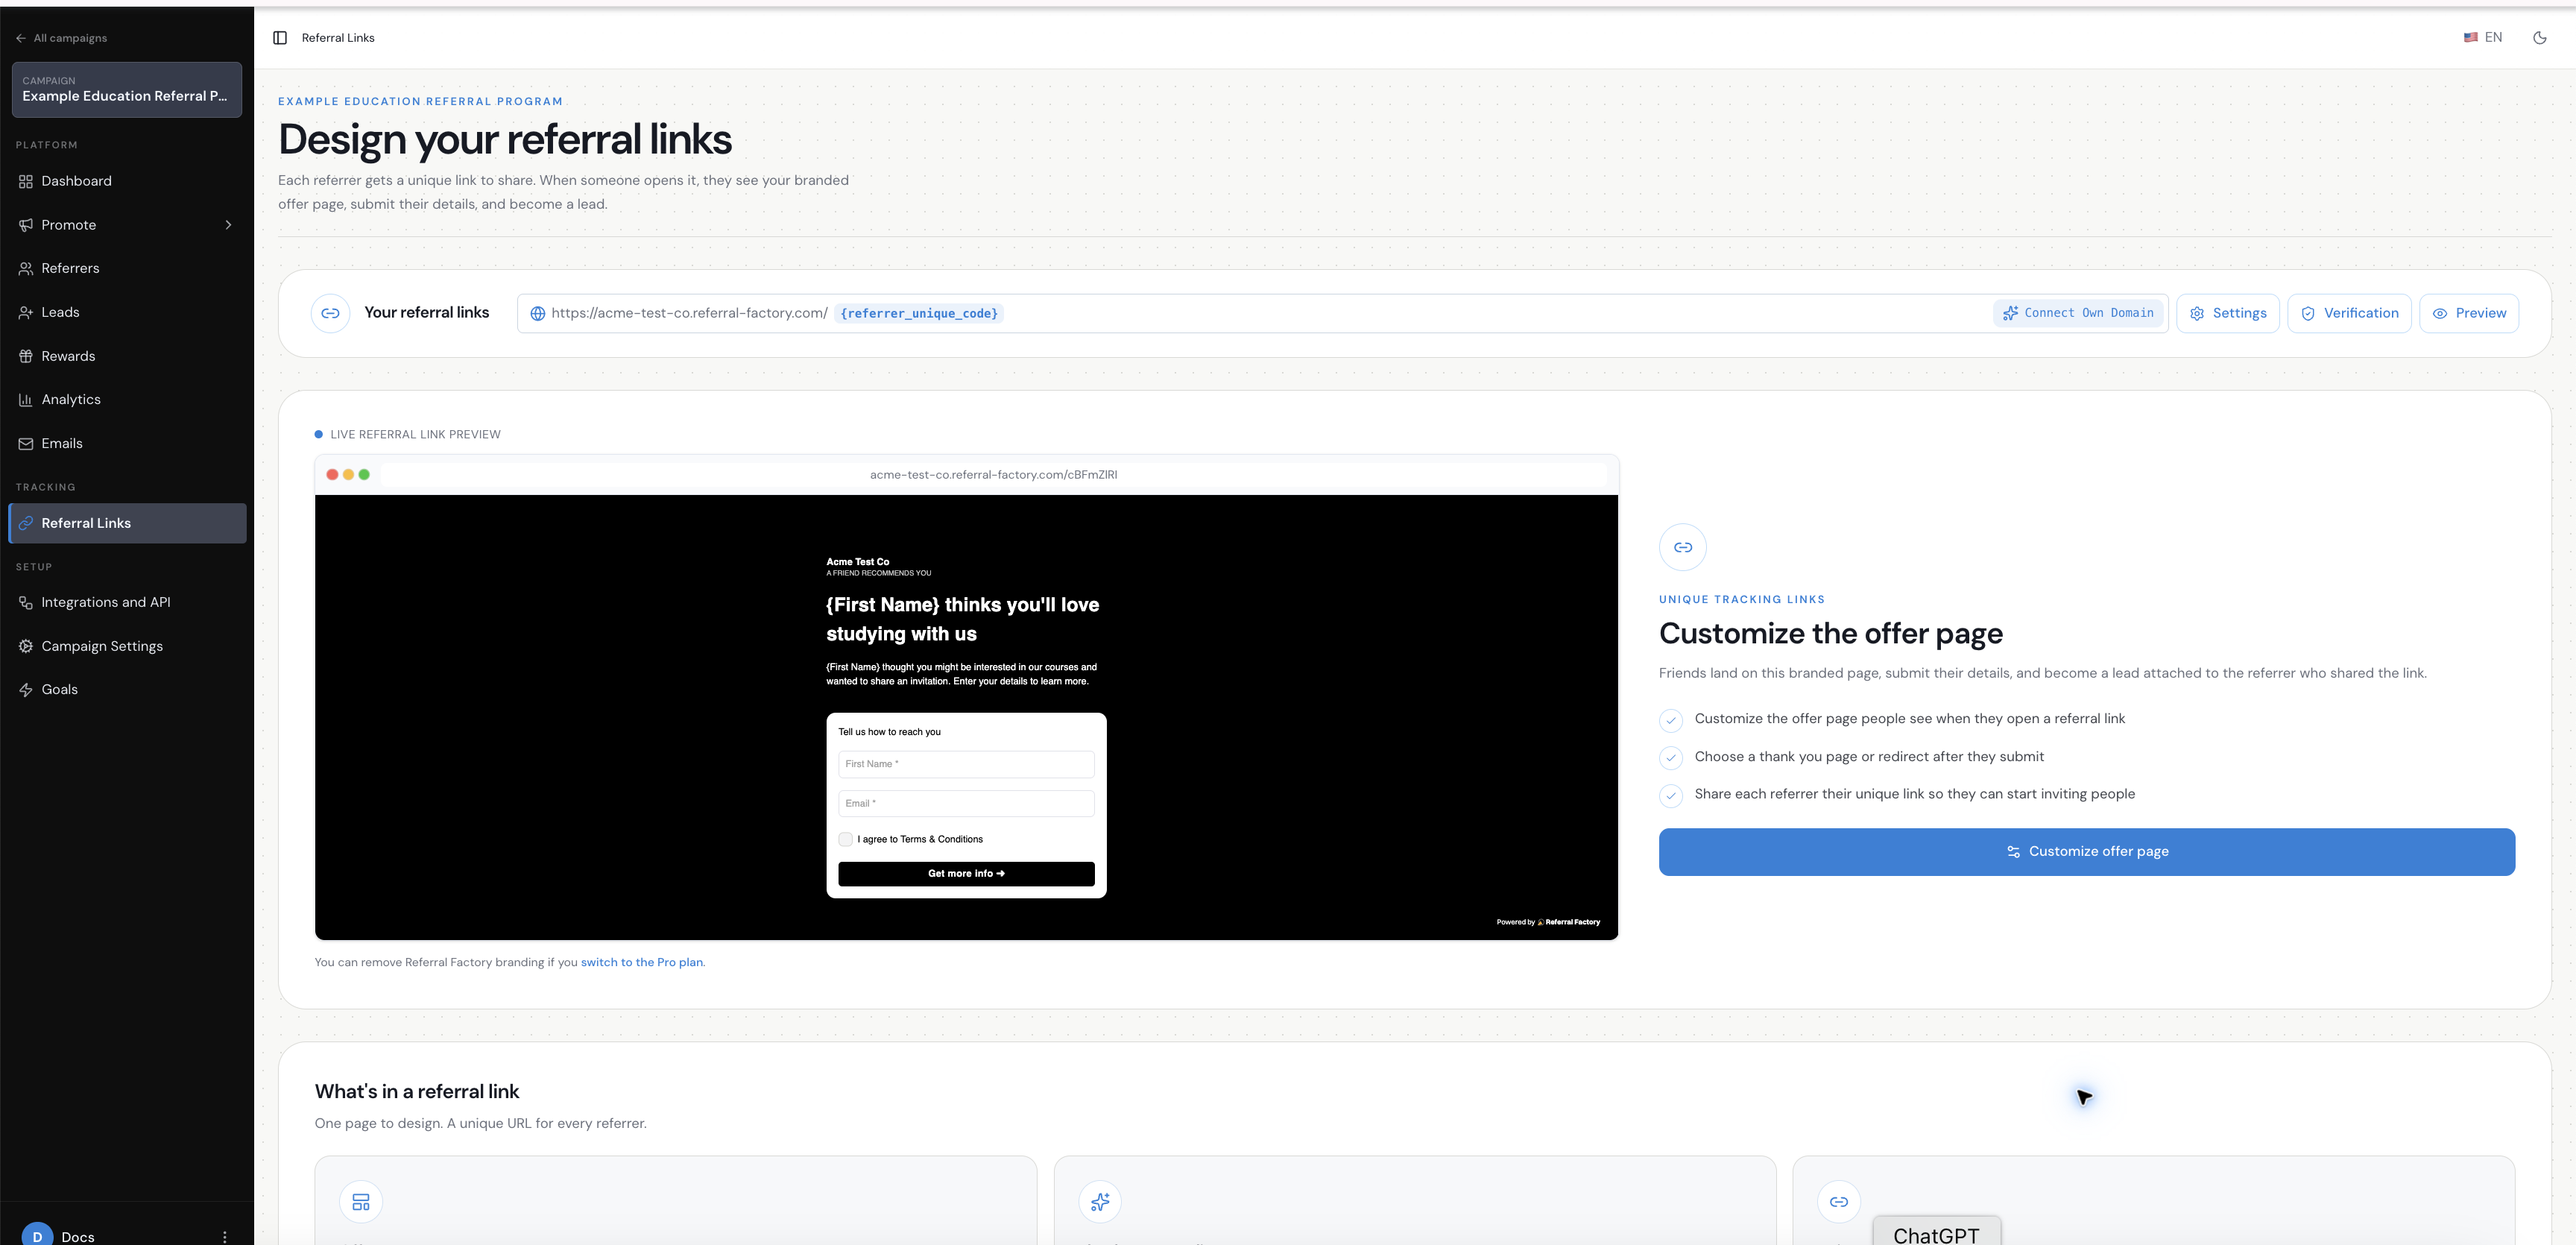2576x1245 pixels.
Task: Click the Referrers people icon
Action: pyautogui.click(x=26, y=269)
